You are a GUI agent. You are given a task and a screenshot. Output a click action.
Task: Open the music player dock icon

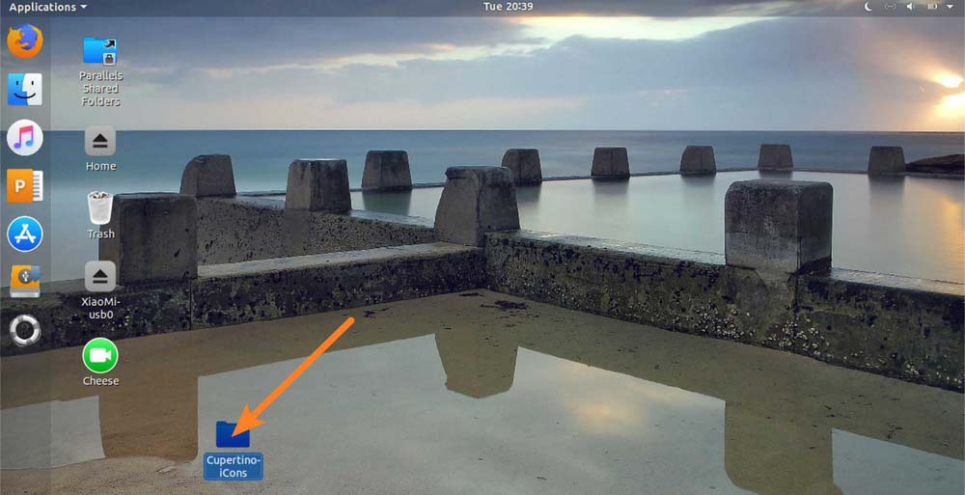pyautogui.click(x=24, y=138)
